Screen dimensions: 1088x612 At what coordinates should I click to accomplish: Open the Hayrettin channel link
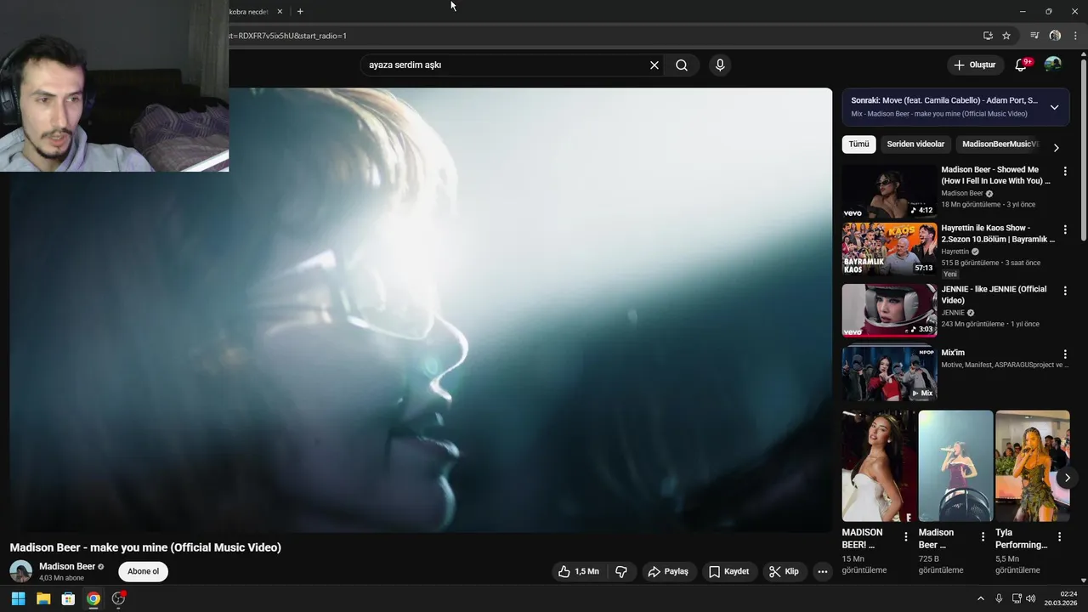point(955,252)
